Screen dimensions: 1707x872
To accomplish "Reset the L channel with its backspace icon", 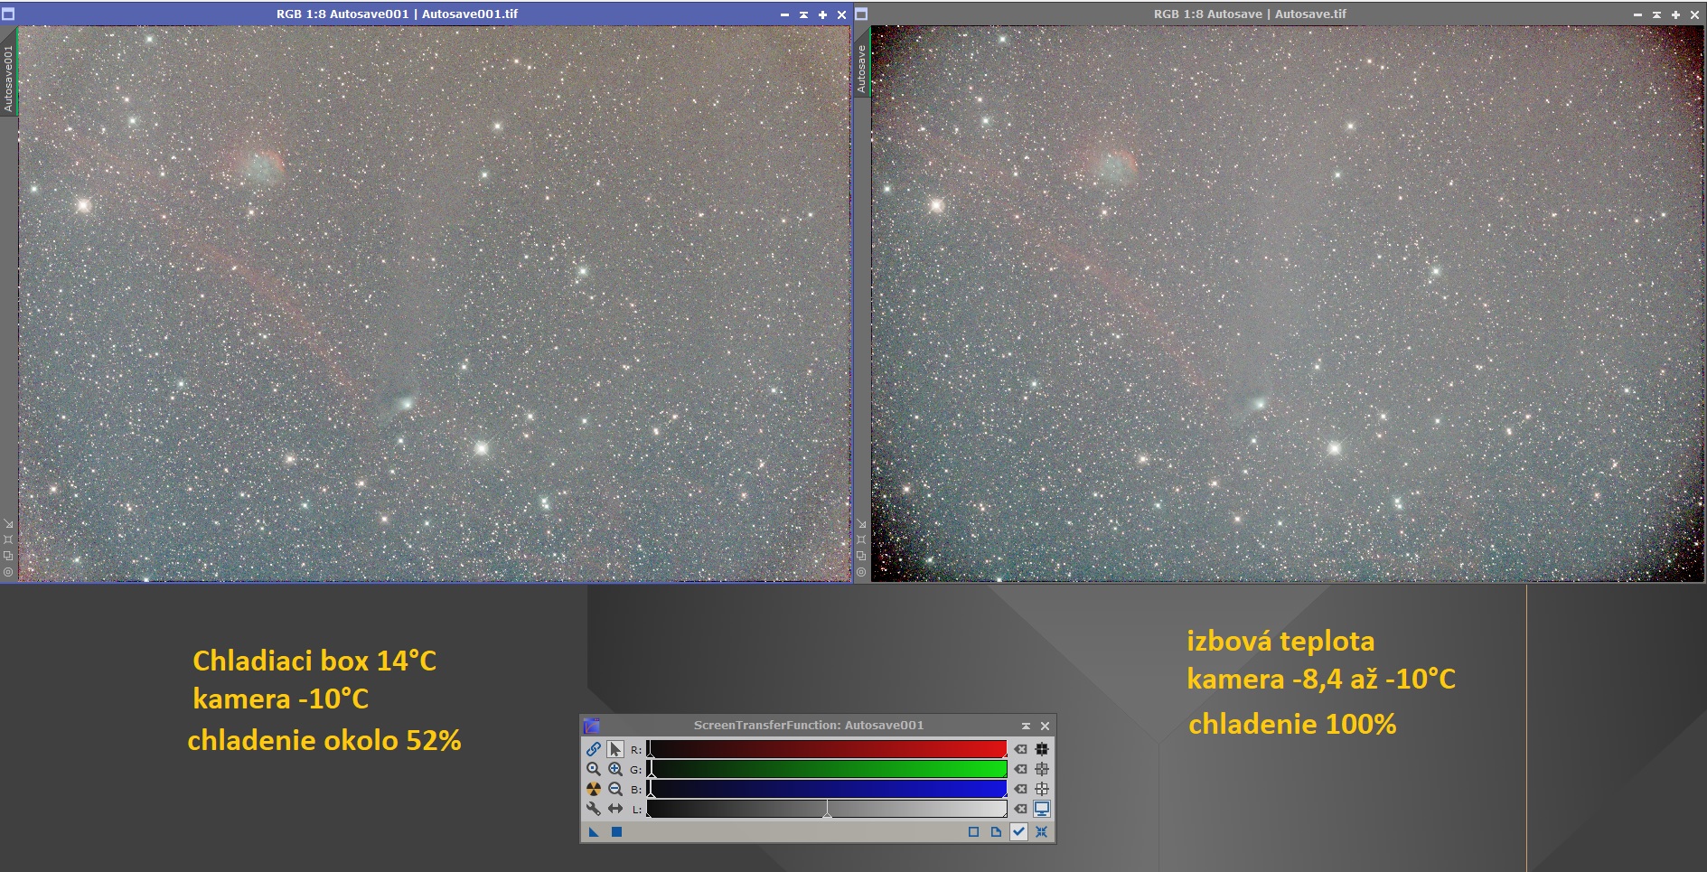I will (1020, 809).
